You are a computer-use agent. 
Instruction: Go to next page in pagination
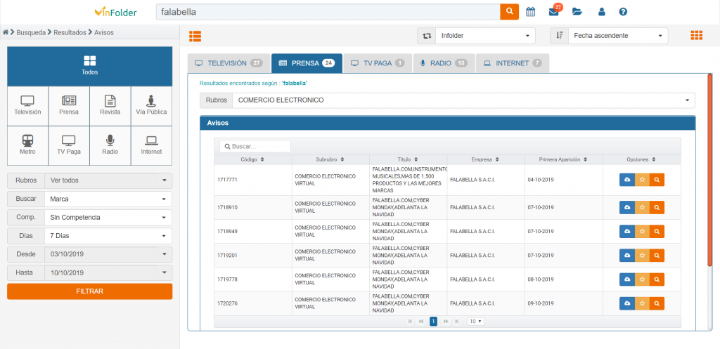coord(445,322)
